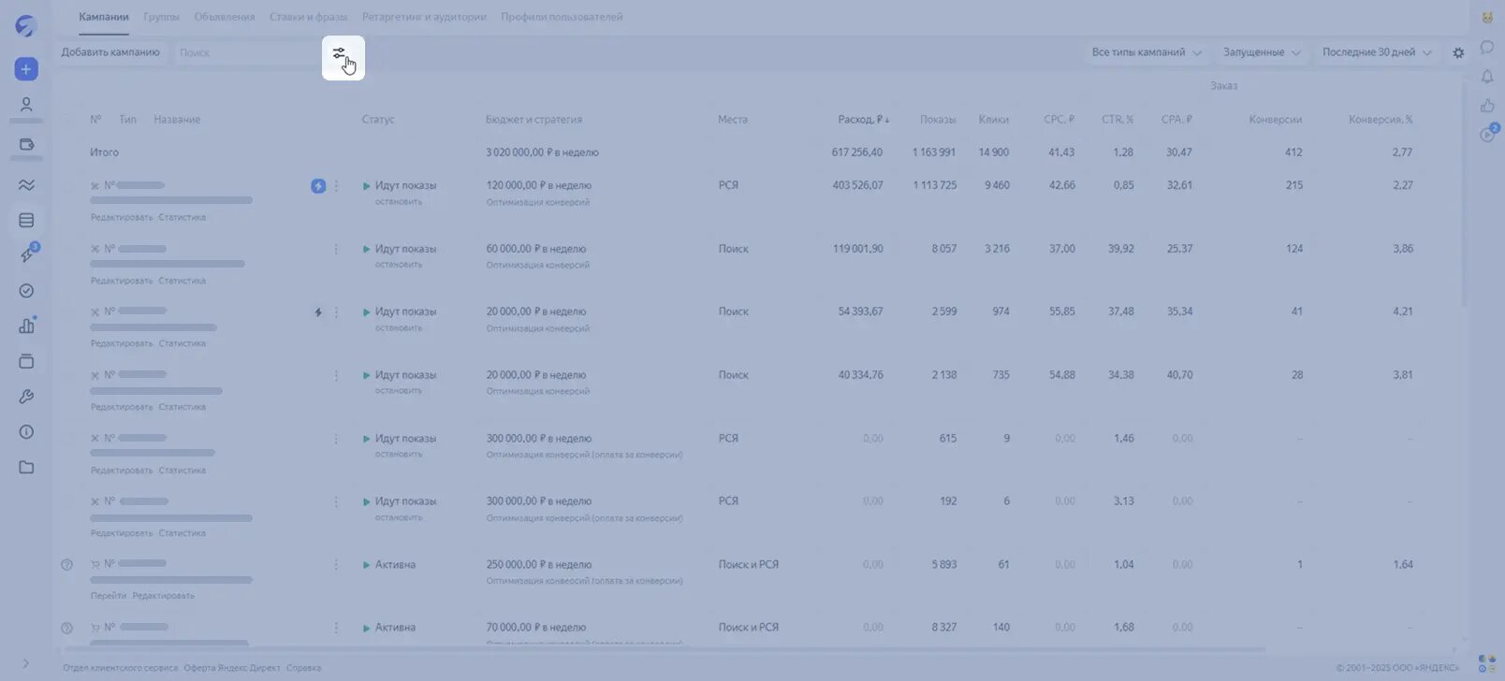Click question mark icon beside 250 000,00 ₽ campaign

66,565
